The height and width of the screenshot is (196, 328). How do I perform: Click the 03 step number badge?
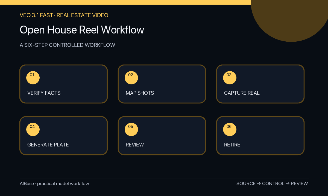click(230, 78)
